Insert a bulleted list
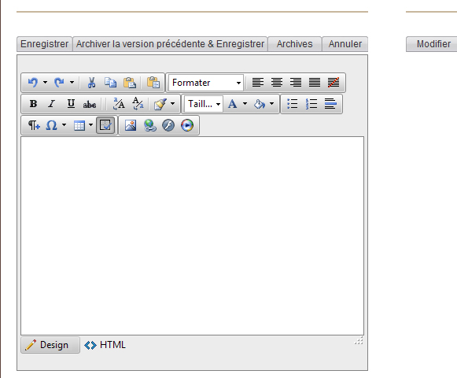The height and width of the screenshot is (378, 457). click(293, 104)
